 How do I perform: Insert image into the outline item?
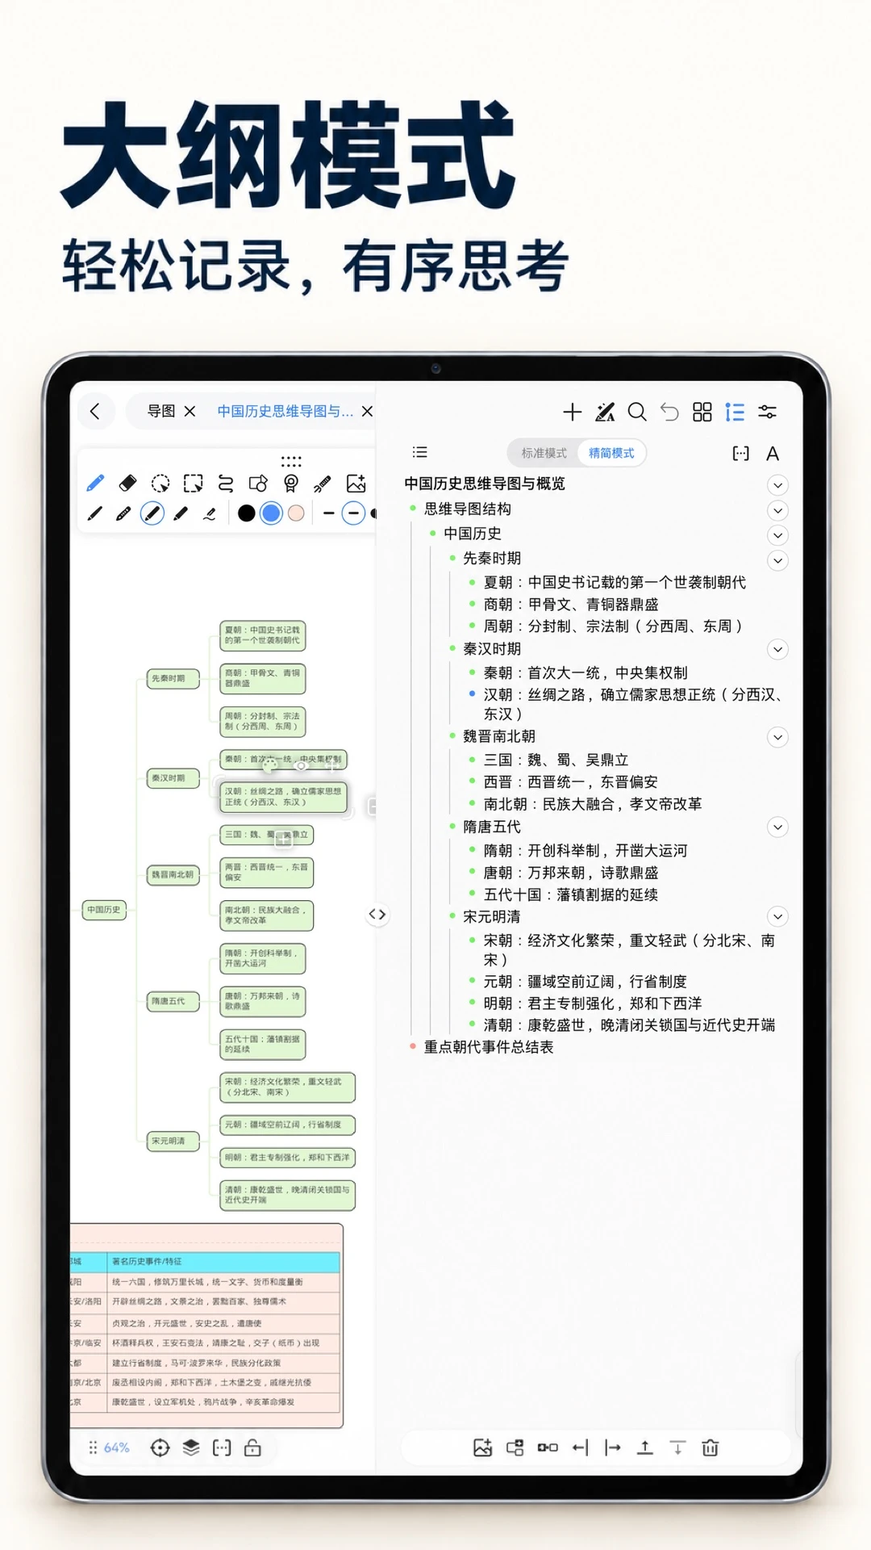click(x=482, y=1447)
